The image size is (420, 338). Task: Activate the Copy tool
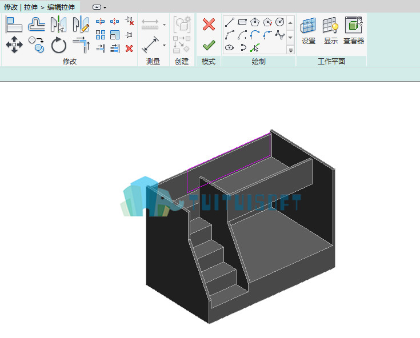37,45
